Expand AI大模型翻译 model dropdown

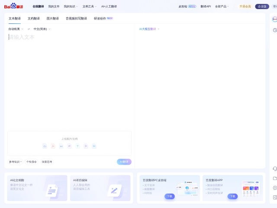point(149,29)
